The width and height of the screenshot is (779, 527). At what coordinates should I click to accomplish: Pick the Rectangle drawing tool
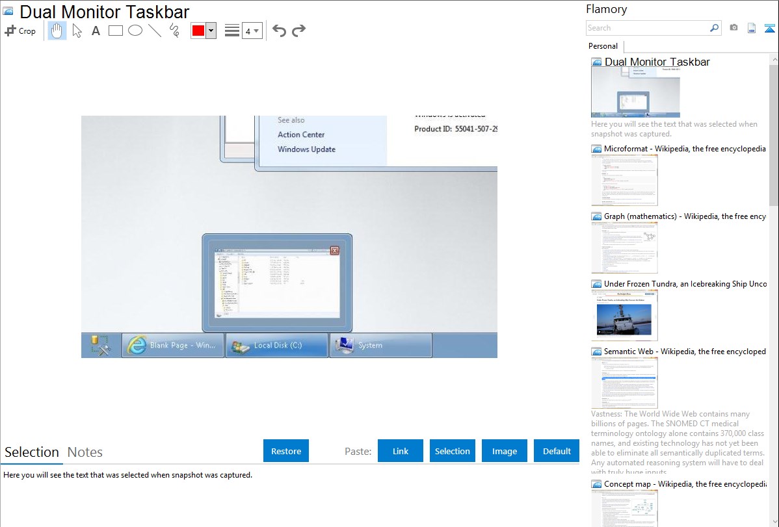click(x=115, y=31)
